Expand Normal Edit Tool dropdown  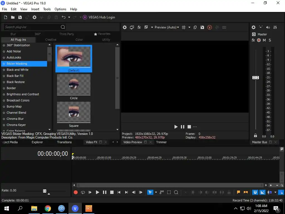click(x=156, y=192)
